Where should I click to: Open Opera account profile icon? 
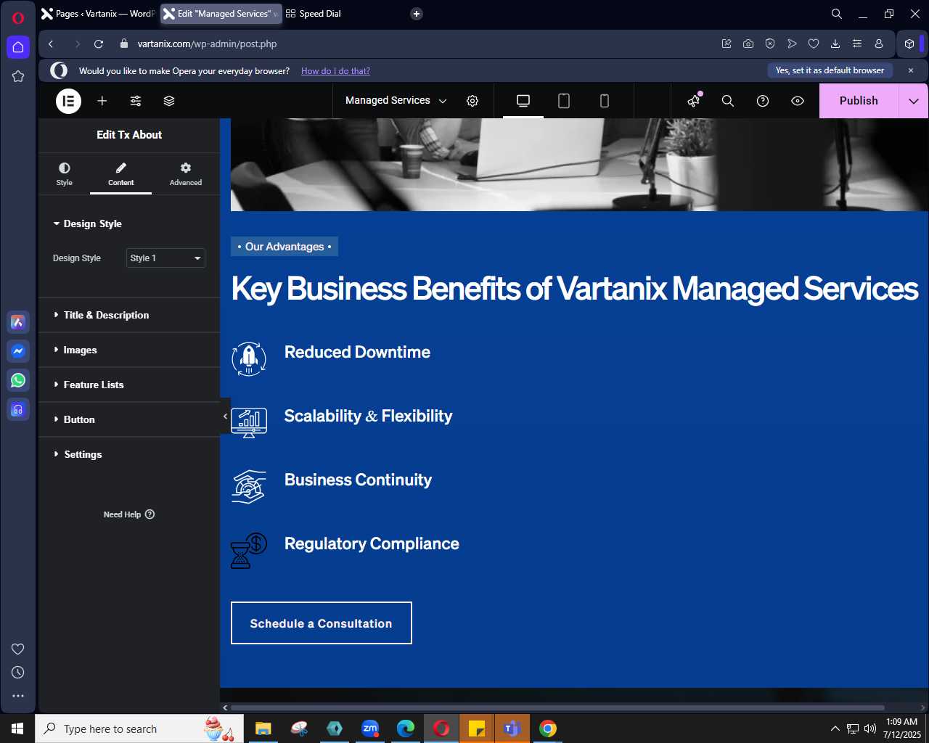tap(879, 44)
